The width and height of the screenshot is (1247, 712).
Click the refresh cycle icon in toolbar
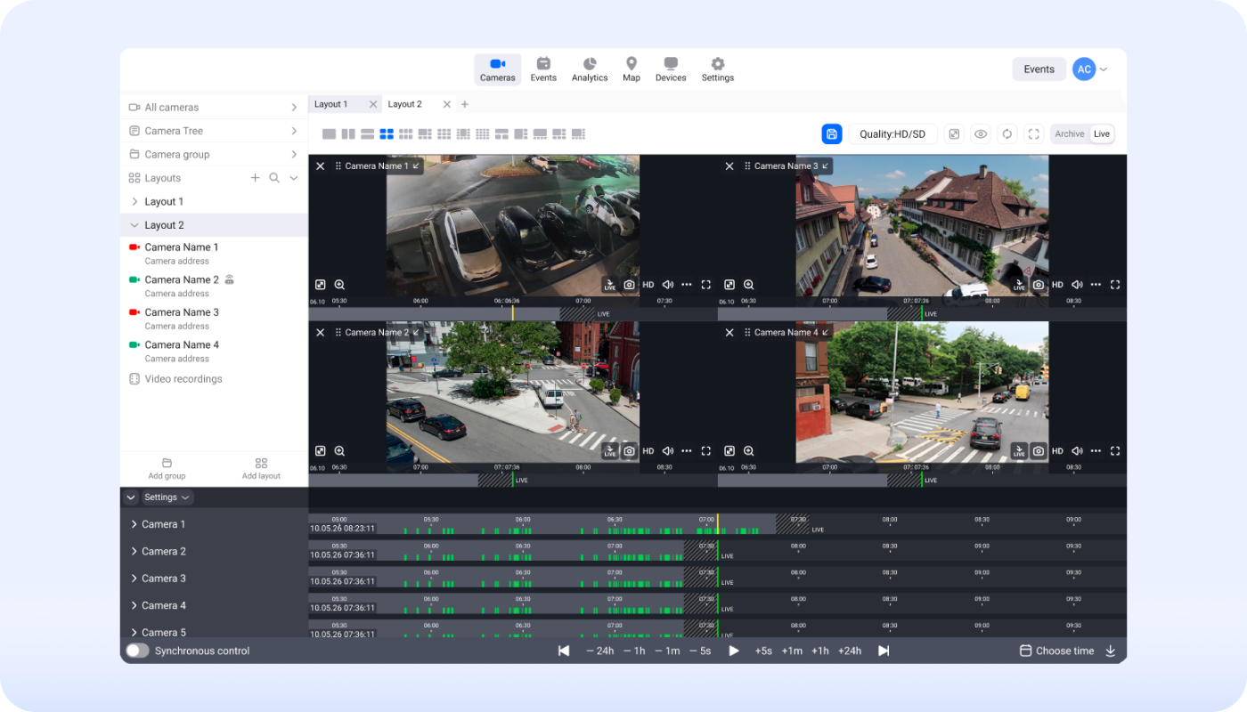pos(1007,134)
